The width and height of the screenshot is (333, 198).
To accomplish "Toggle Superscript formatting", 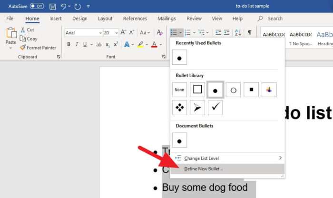I will point(116,44).
